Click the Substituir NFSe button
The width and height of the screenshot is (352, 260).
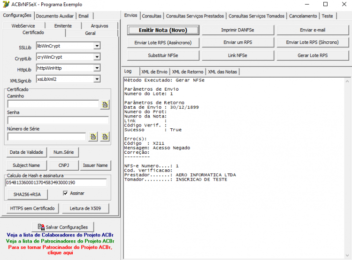[x=163, y=55]
